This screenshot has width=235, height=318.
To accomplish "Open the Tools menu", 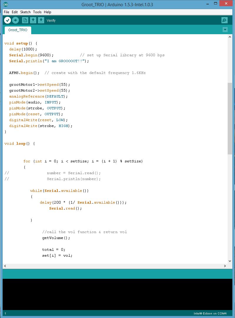I will [x=37, y=12].
